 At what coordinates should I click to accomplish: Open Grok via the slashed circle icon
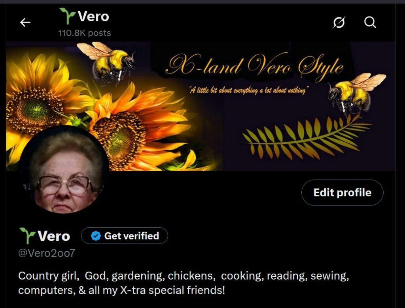click(x=339, y=22)
